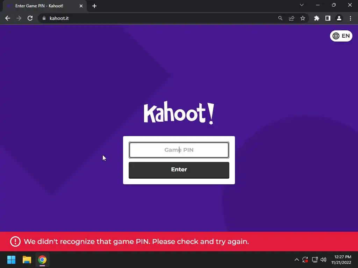Screen dimensions: 358x268
Task: Open the clock showing 12:27 PM
Action: click(x=341, y=260)
